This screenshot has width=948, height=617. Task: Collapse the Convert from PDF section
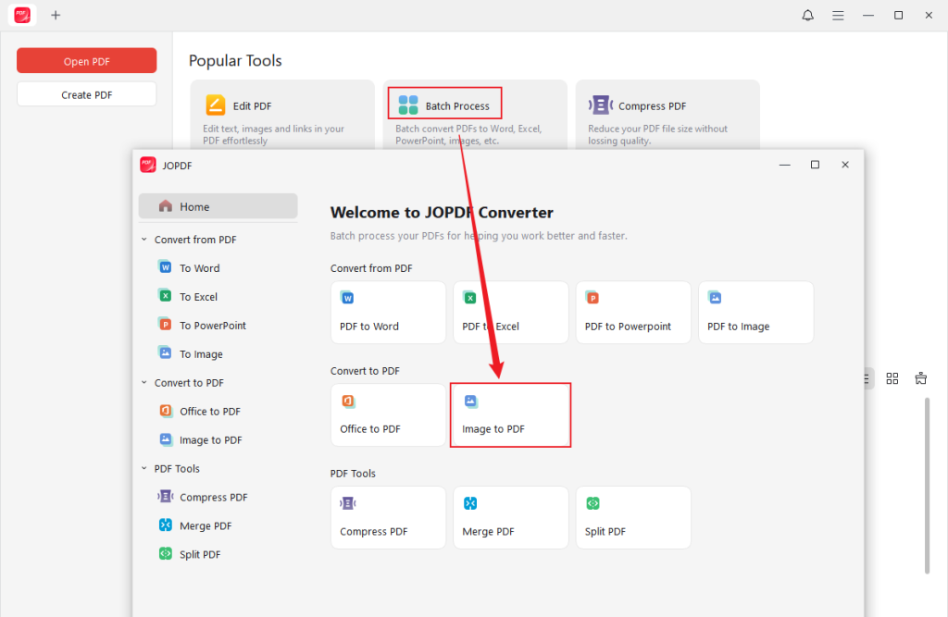tap(143, 239)
